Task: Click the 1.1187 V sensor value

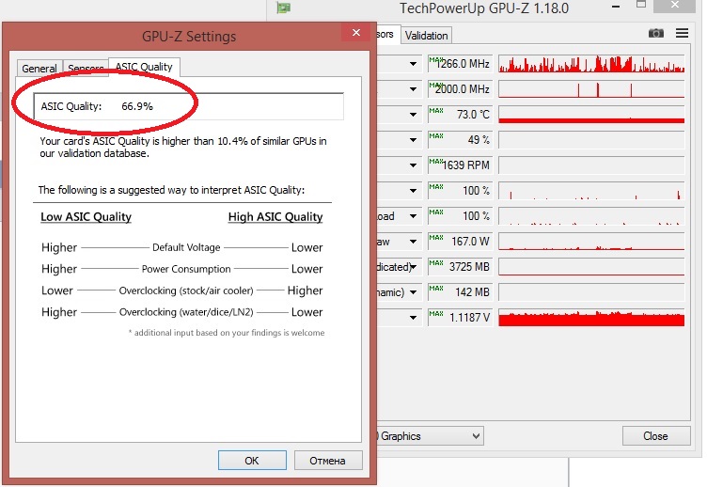Action: tap(460, 318)
